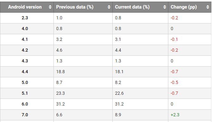Select the 5.1 version row label
This screenshot has width=212, height=122.
[x=25, y=93]
